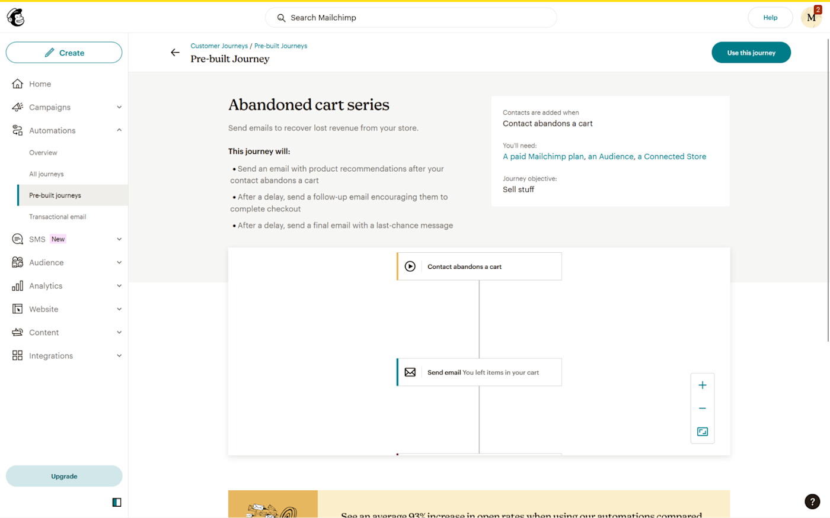Click the Help button
The height and width of the screenshot is (518, 830).
pyautogui.click(x=770, y=18)
